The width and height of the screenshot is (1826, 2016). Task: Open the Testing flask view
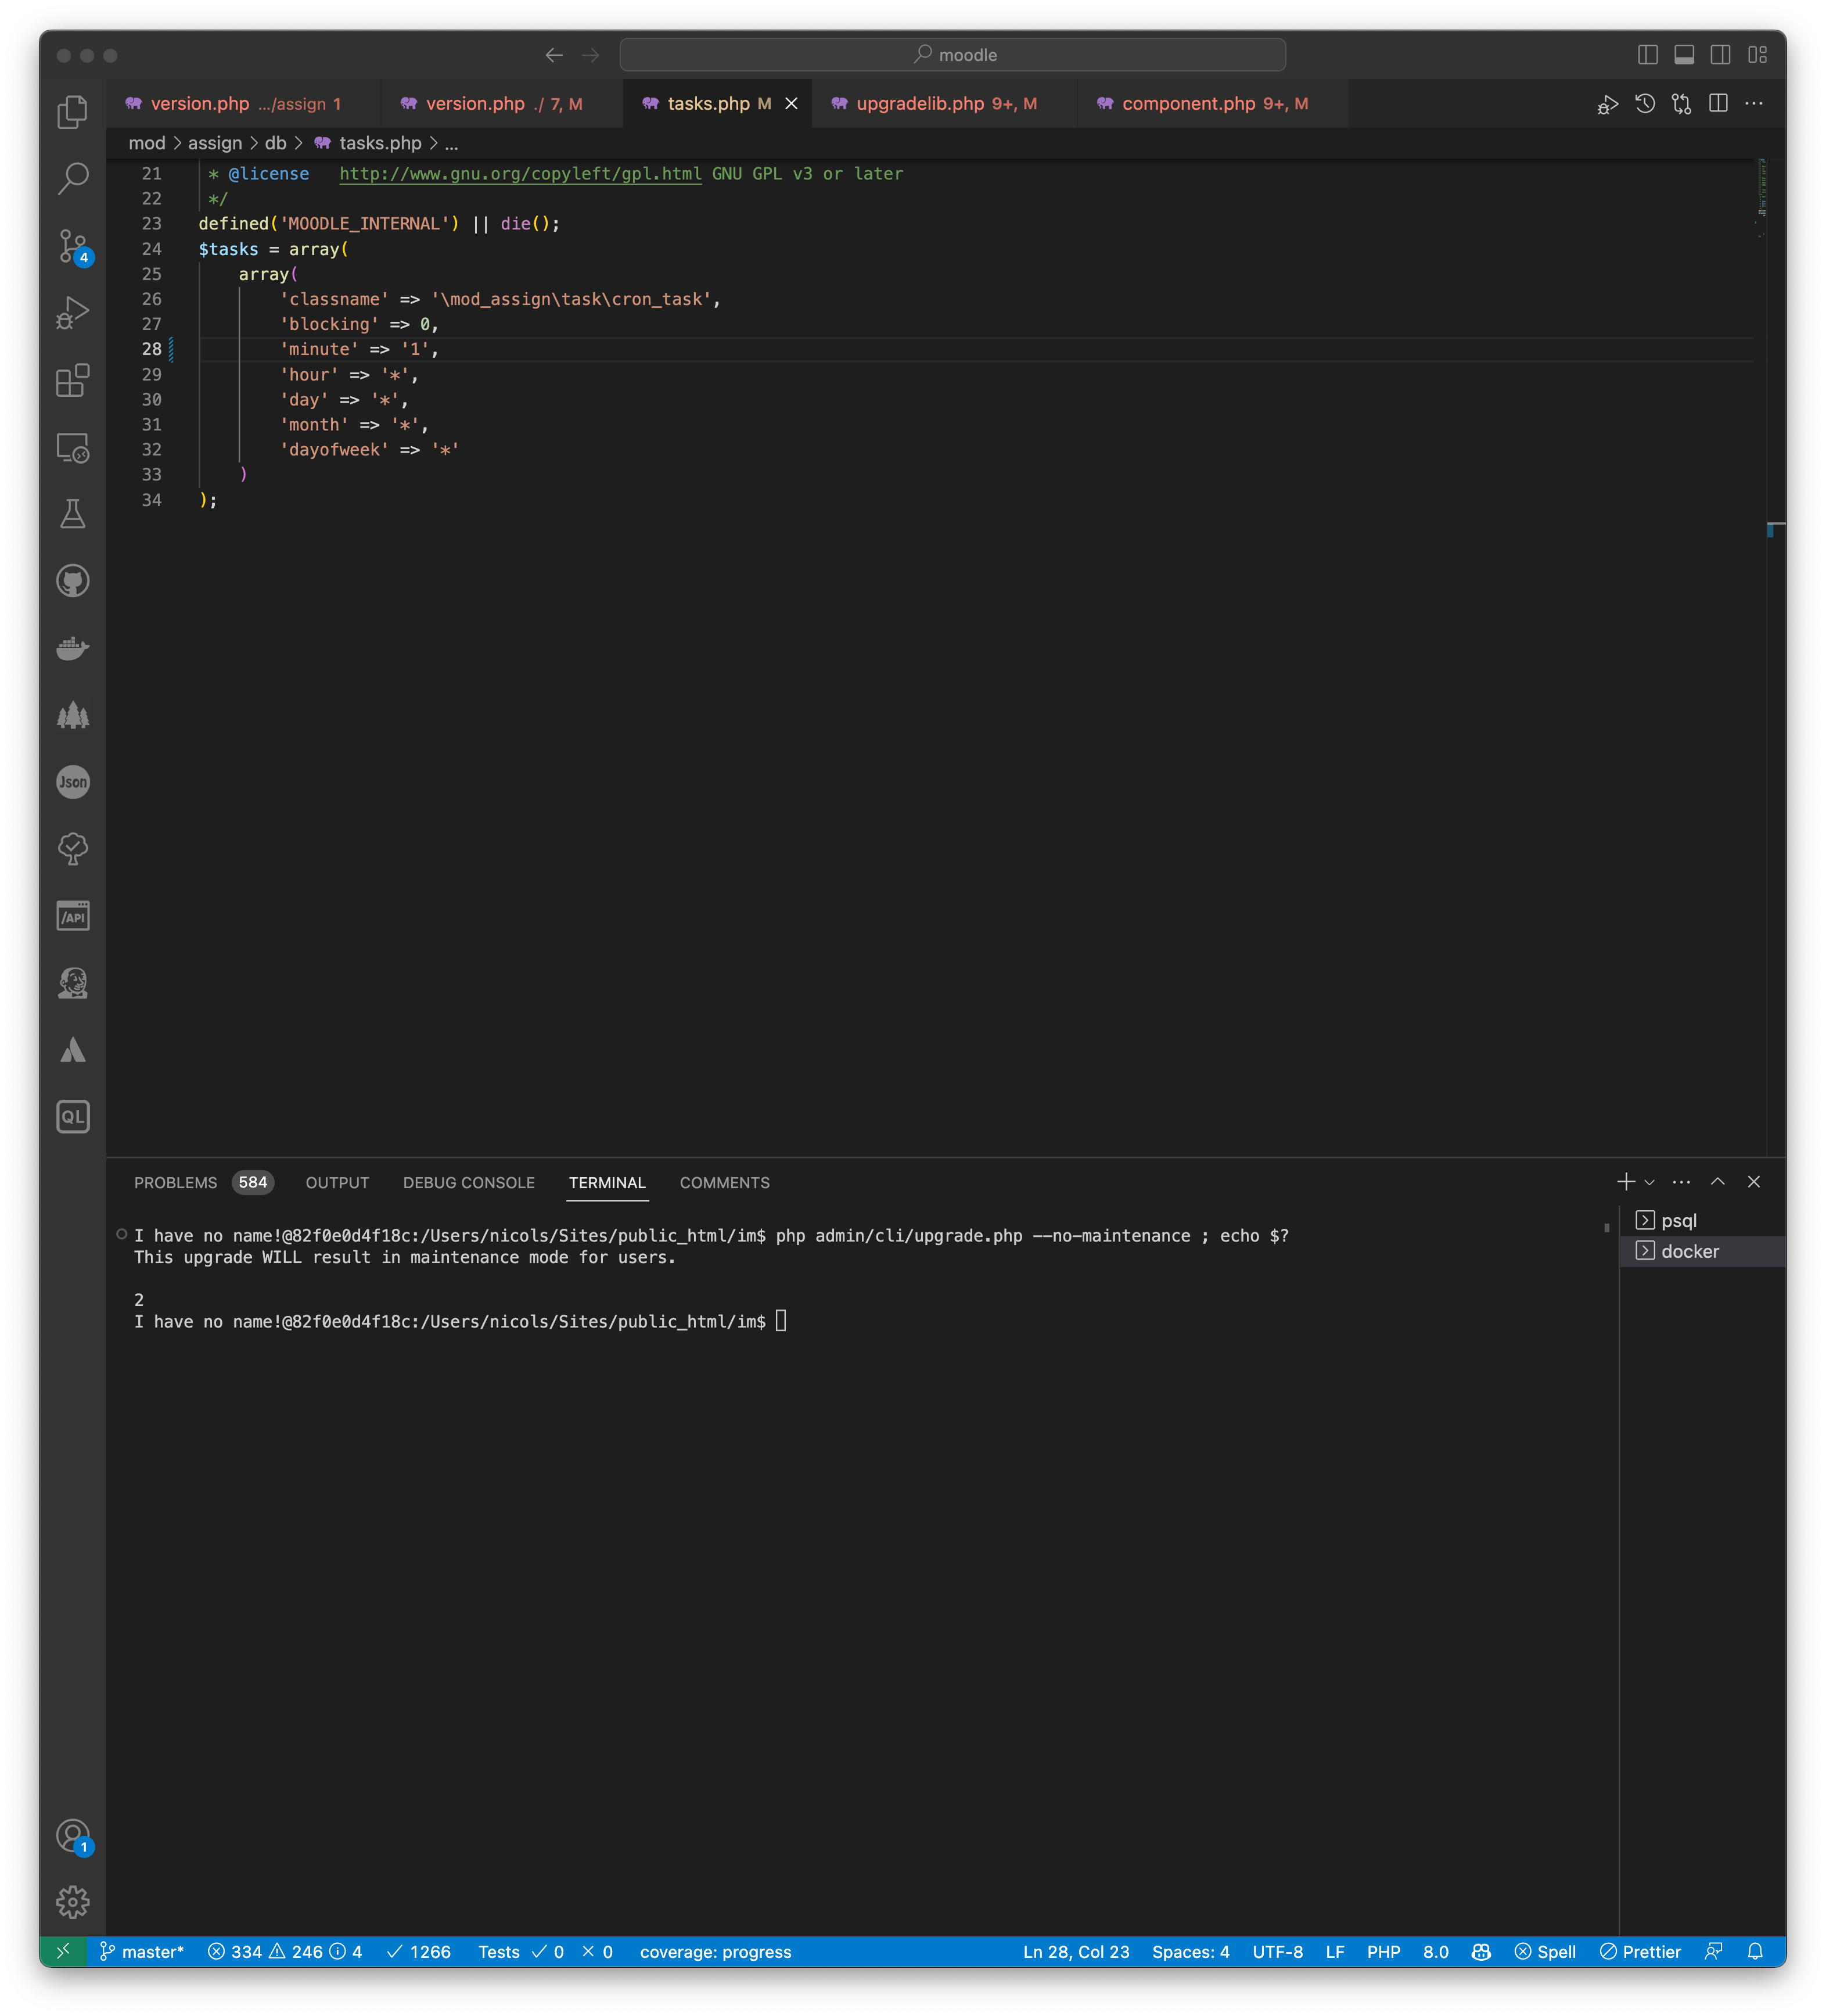pyautogui.click(x=73, y=513)
